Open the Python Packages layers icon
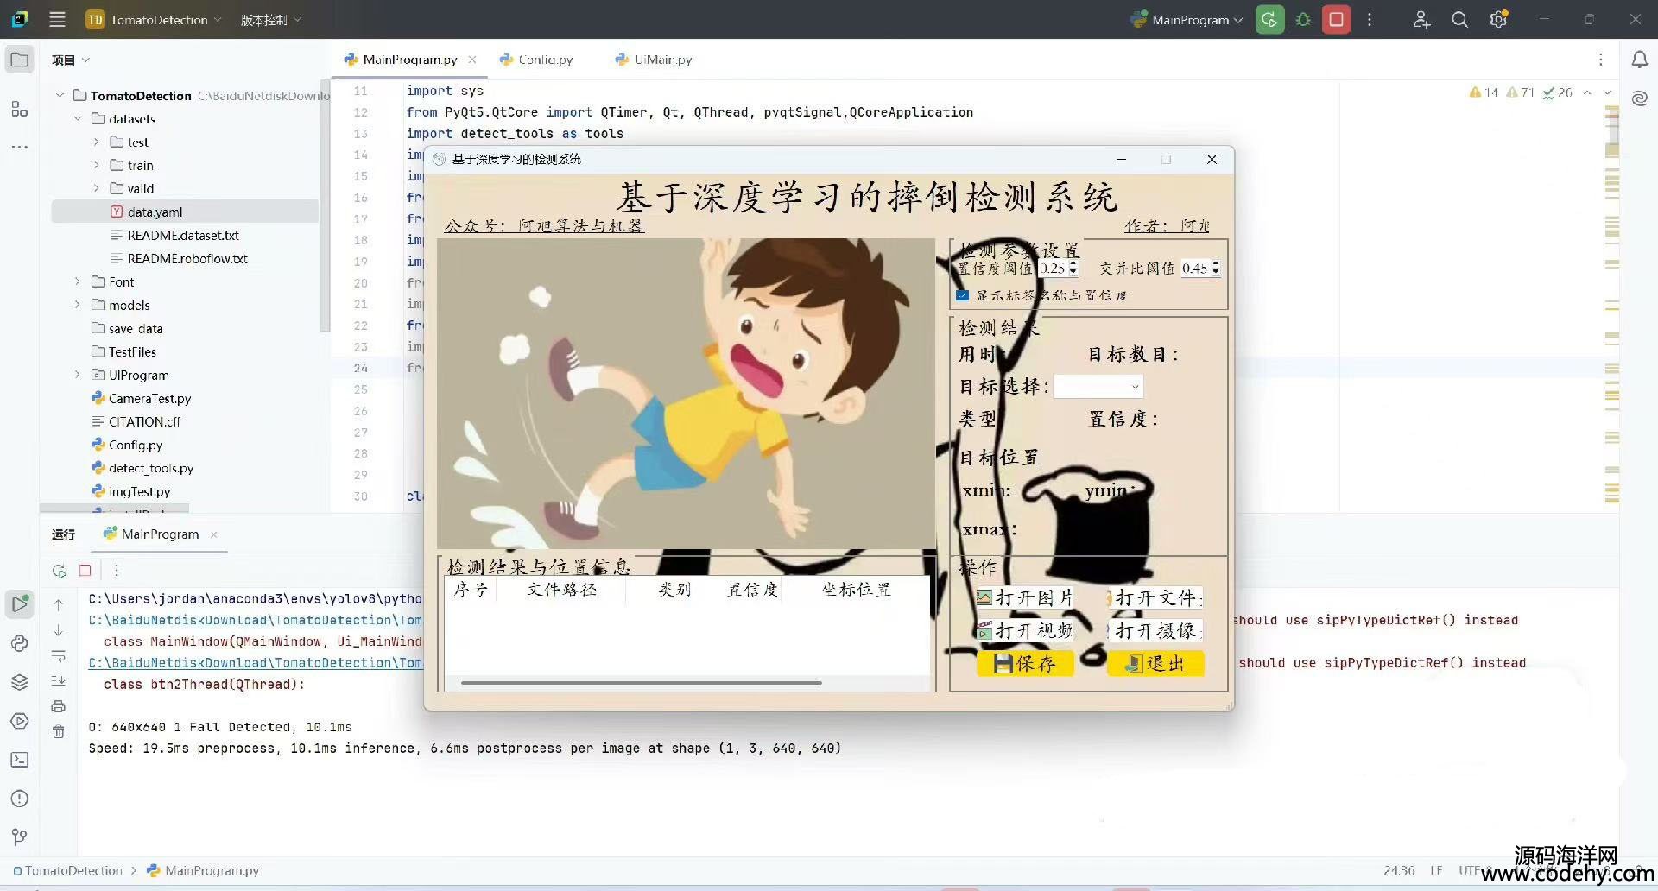Viewport: 1658px width, 891px height. 19,682
